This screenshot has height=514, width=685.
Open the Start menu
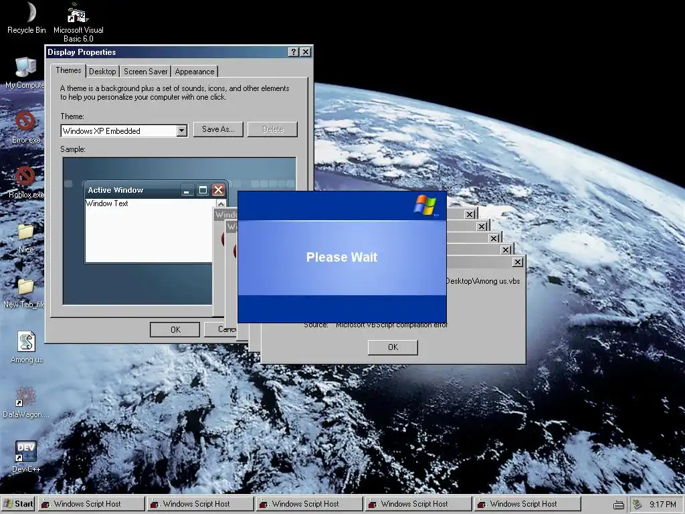(x=18, y=504)
